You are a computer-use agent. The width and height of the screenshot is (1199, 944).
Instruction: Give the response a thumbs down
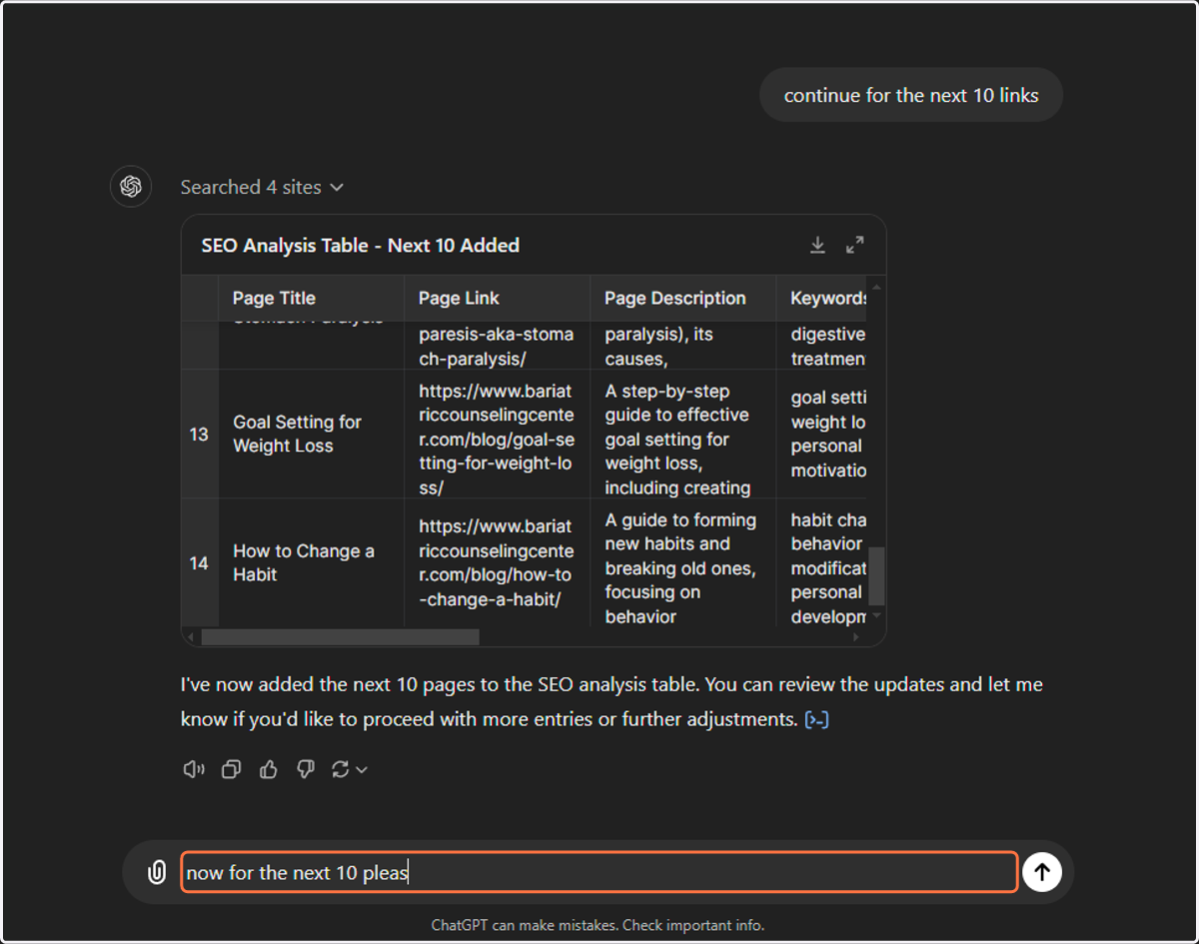[x=306, y=769]
